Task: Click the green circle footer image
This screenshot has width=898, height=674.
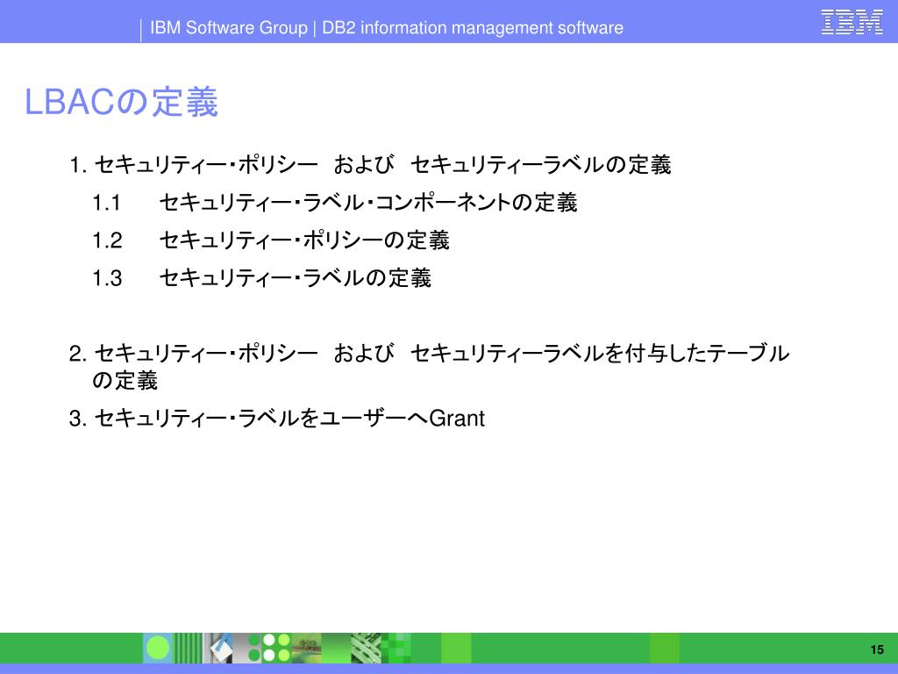Action: pos(158,649)
